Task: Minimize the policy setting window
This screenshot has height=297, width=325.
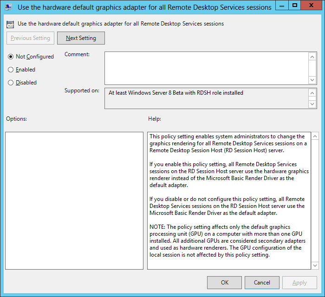Action: 282,6
